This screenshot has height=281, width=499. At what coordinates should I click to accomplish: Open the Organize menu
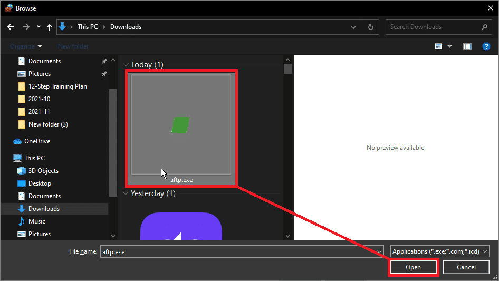tap(25, 46)
